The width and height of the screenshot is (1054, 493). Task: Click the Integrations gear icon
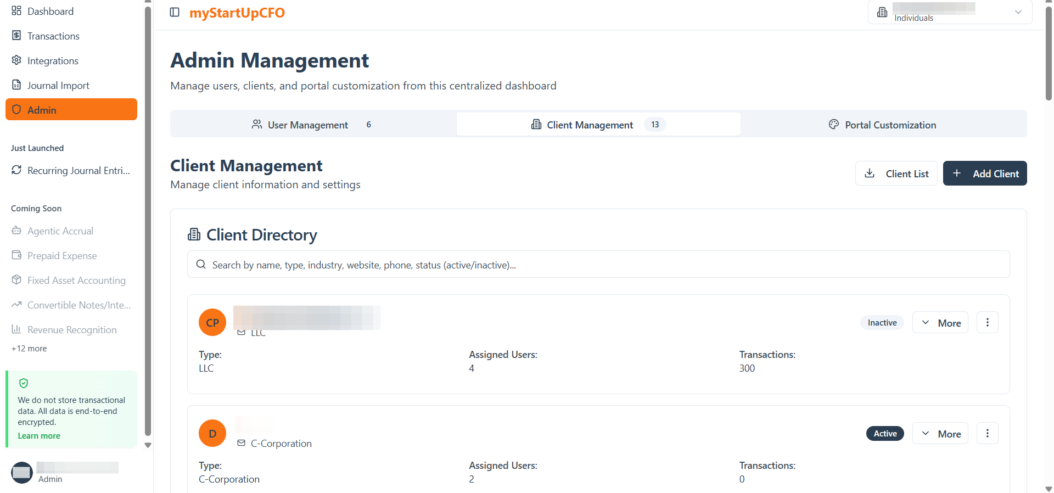point(16,60)
